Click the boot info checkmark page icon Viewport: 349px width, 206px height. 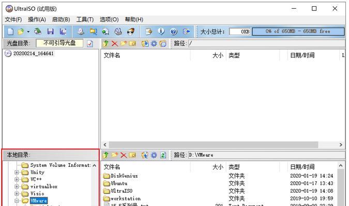tap(90, 43)
